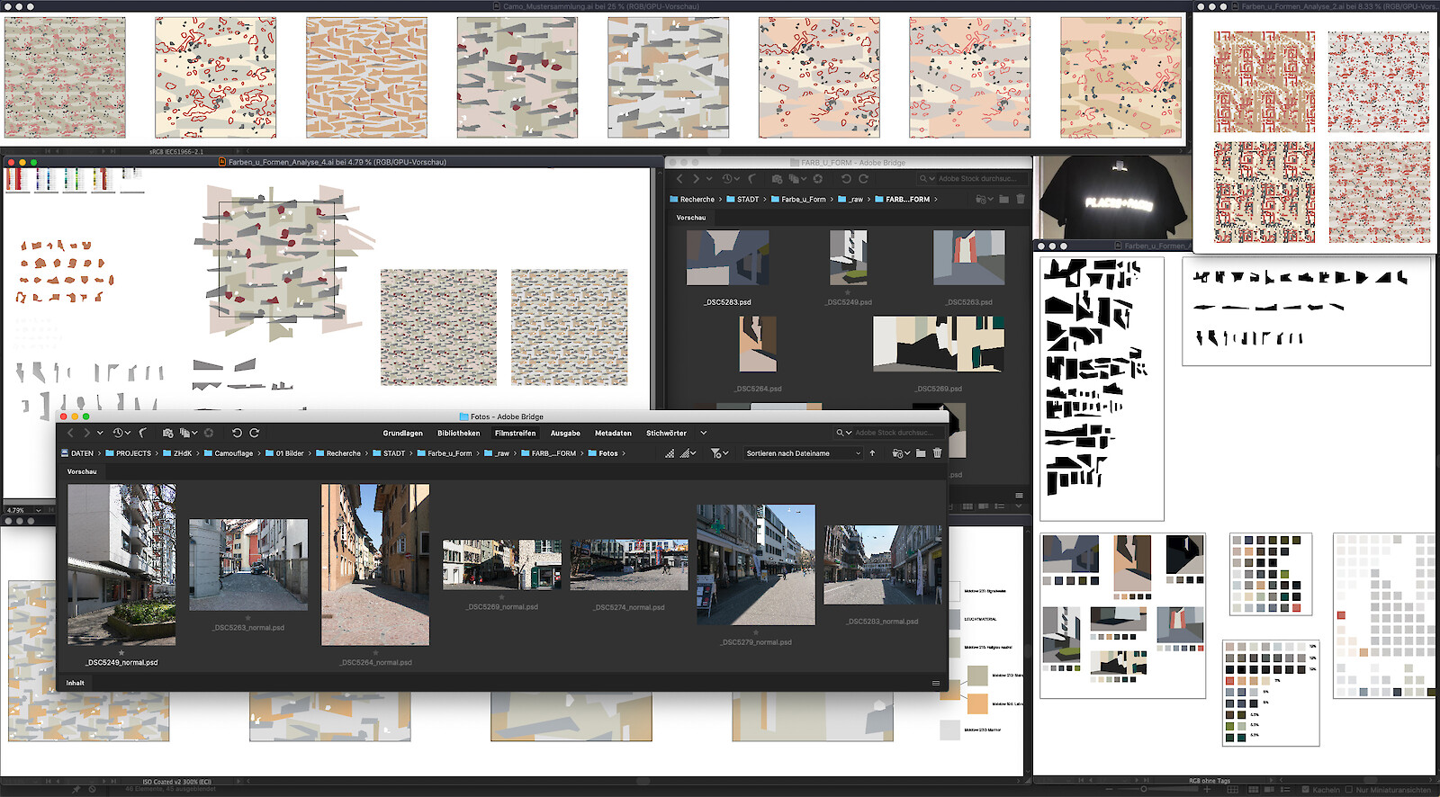Click the boomerang return icon in Fotos toolbar
1440x797 pixels.
(143, 433)
